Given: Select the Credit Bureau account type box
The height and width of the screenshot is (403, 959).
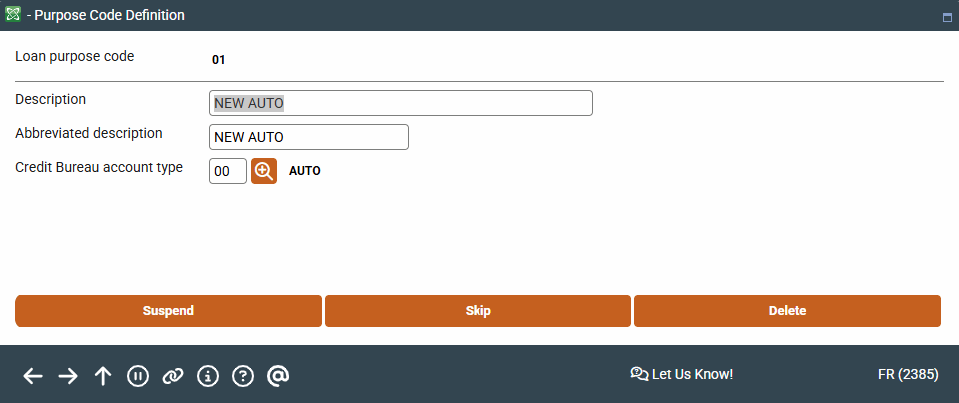Looking at the screenshot, I should pyautogui.click(x=228, y=171).
